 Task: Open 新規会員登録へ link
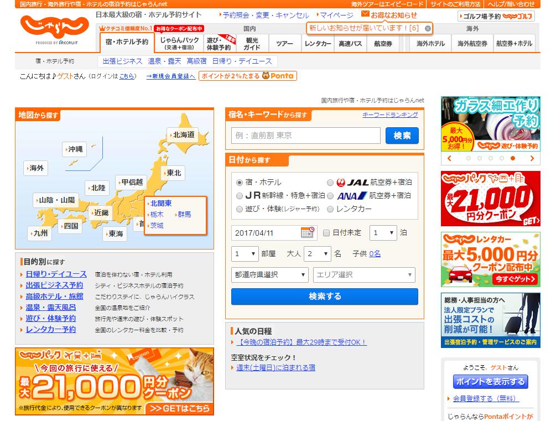pyautogui.click(x=171, y=76)
